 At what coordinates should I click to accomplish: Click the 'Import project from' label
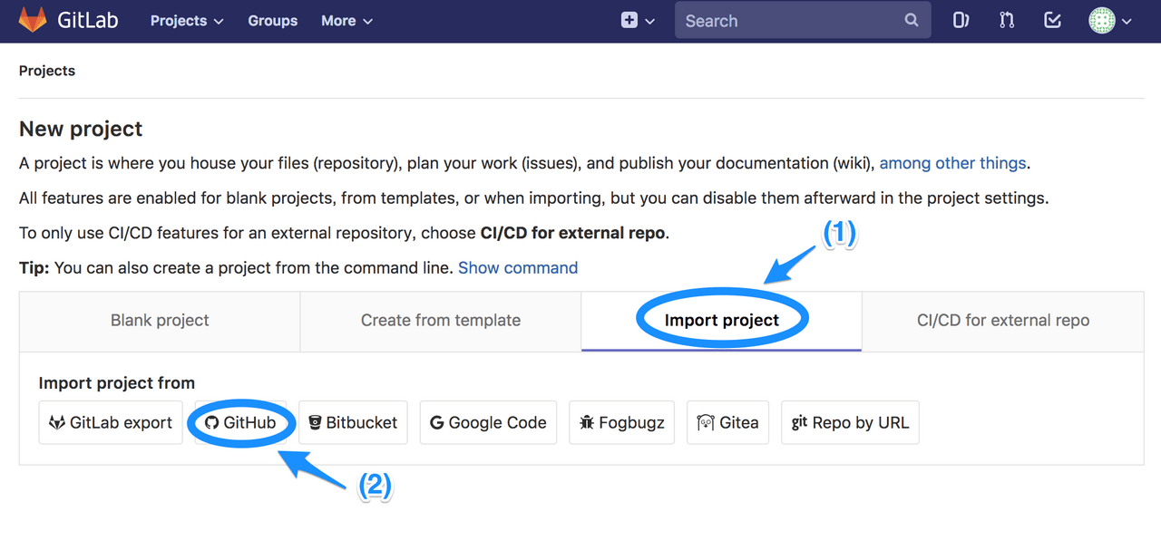(x=117, y=383)
